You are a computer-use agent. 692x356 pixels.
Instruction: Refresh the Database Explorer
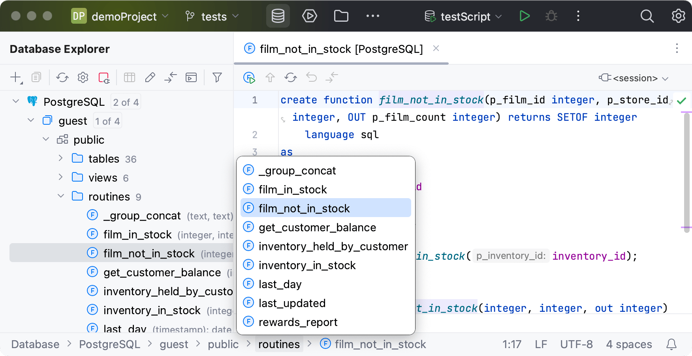(62, 77)
